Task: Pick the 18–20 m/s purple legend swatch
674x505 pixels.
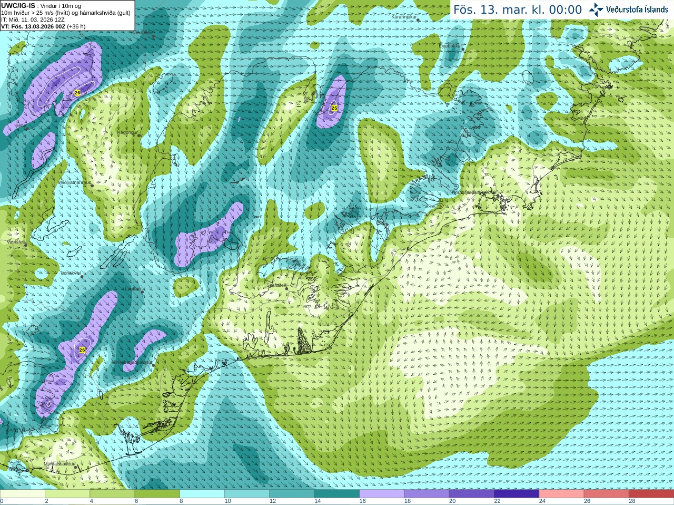Action: [427, 494]
